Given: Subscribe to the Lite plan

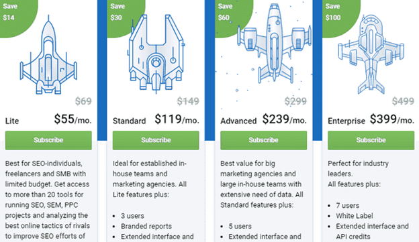Looking at the screenshot, I should tap(48, 140).
